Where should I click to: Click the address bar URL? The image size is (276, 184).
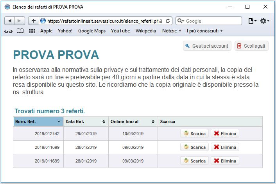[102, 21]
